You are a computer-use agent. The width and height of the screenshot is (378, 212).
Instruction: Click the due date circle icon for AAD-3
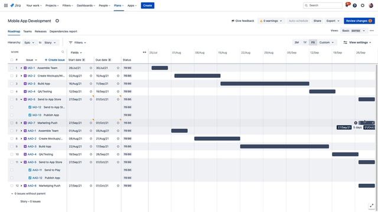point(118,147)
